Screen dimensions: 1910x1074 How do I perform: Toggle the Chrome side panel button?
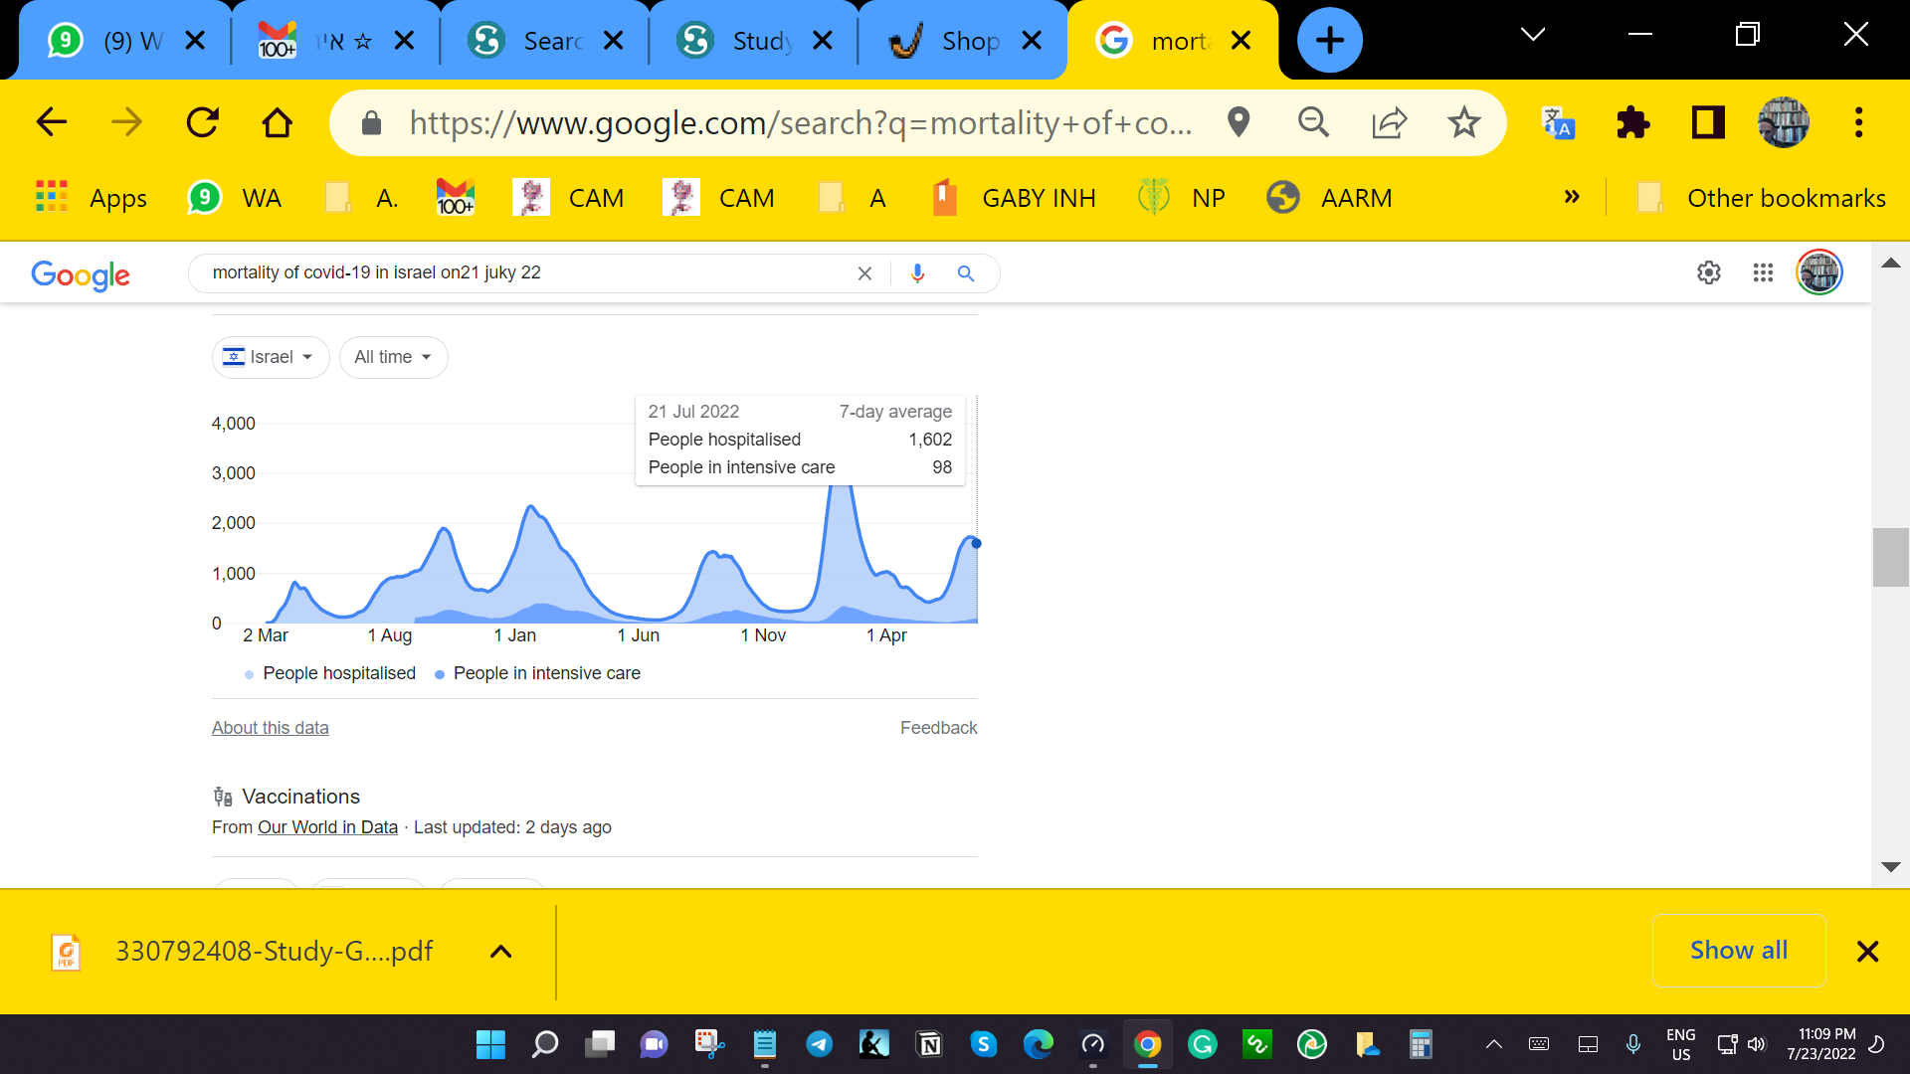[1708, 123]
